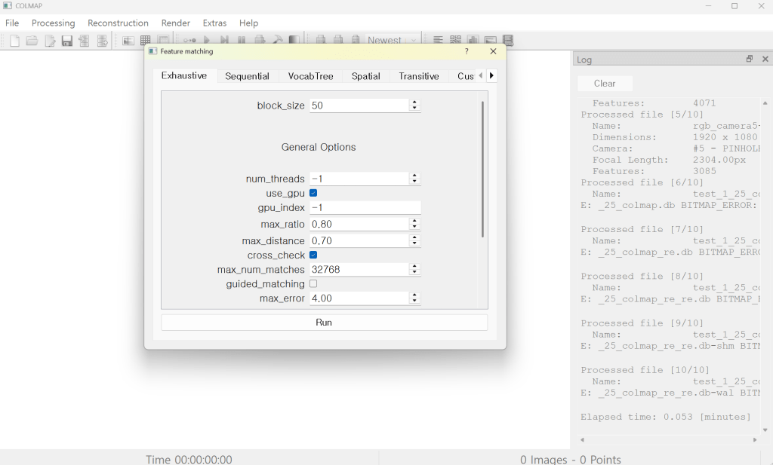Click into the gpu_index input field

(x=364, y=208)
